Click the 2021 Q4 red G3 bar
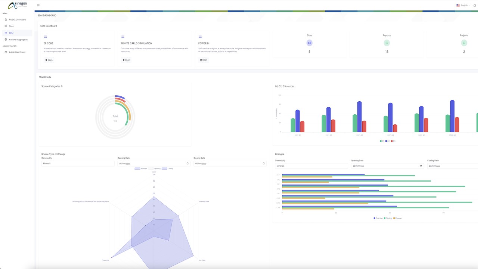This screenshot has width=478, height=269. (395, 128)
